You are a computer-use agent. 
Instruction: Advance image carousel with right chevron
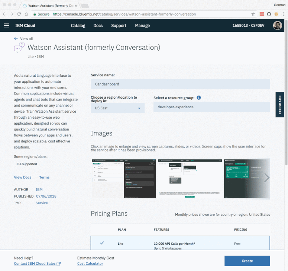click(267, 178)
